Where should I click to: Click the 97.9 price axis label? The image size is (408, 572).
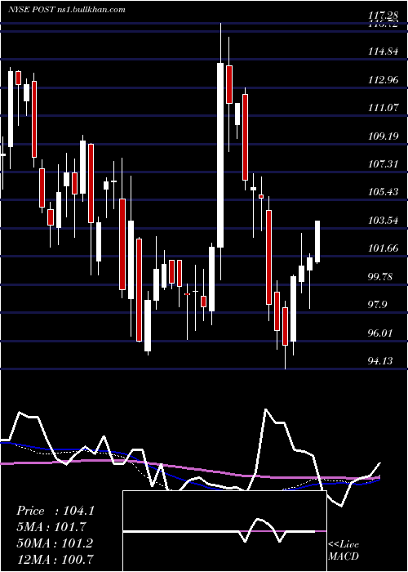(x=378, y=305)
